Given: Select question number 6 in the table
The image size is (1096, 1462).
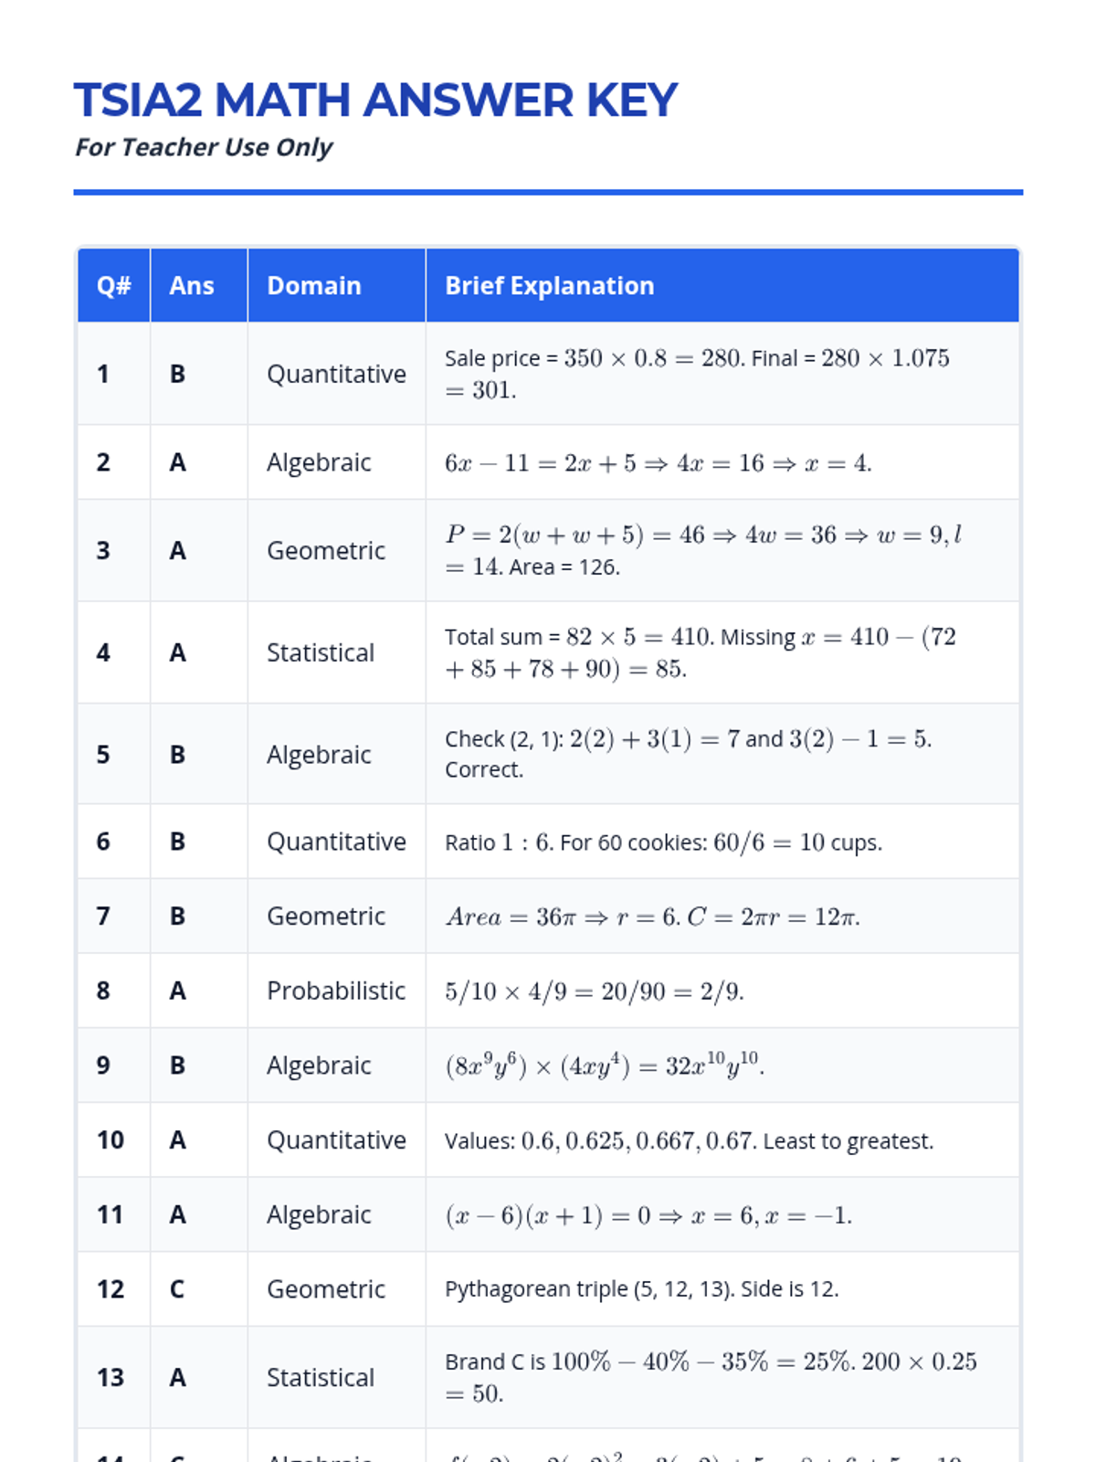Looking at the screenshot, I should pyautogui.click(x=103, y=842).
